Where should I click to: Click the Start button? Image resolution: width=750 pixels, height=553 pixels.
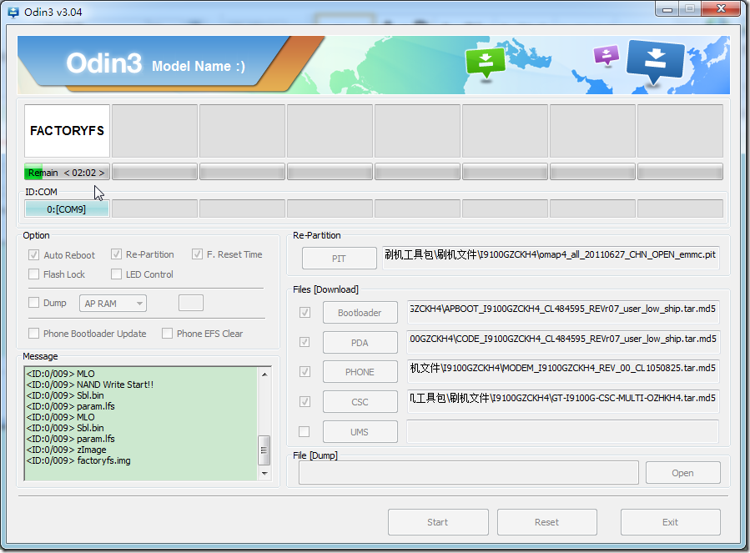click(x=438, y=522)
